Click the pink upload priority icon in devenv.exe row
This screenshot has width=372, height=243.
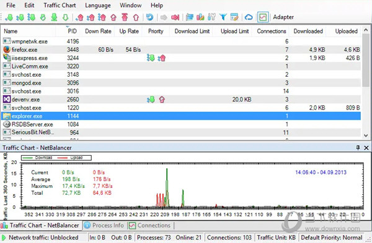click(x=162, y=100)
